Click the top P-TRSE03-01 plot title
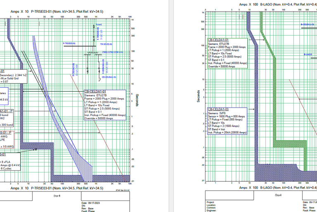 (57, 12)
